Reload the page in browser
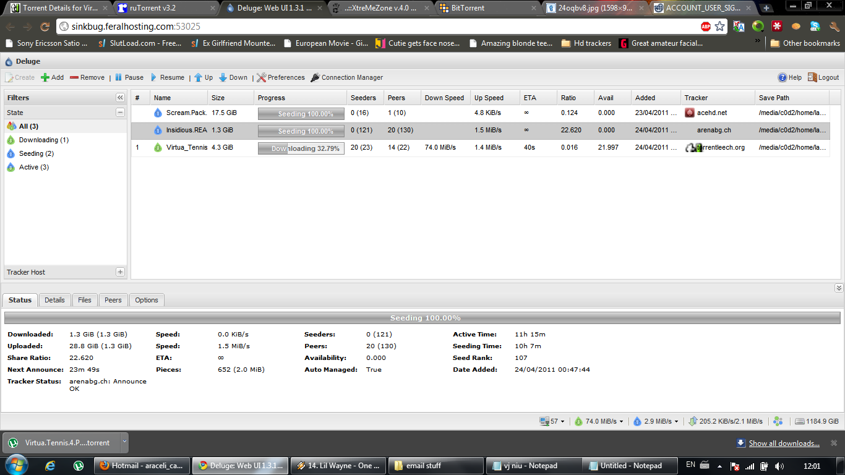Image resolution: width=845 pixels, height=475 pixels. 45,27
